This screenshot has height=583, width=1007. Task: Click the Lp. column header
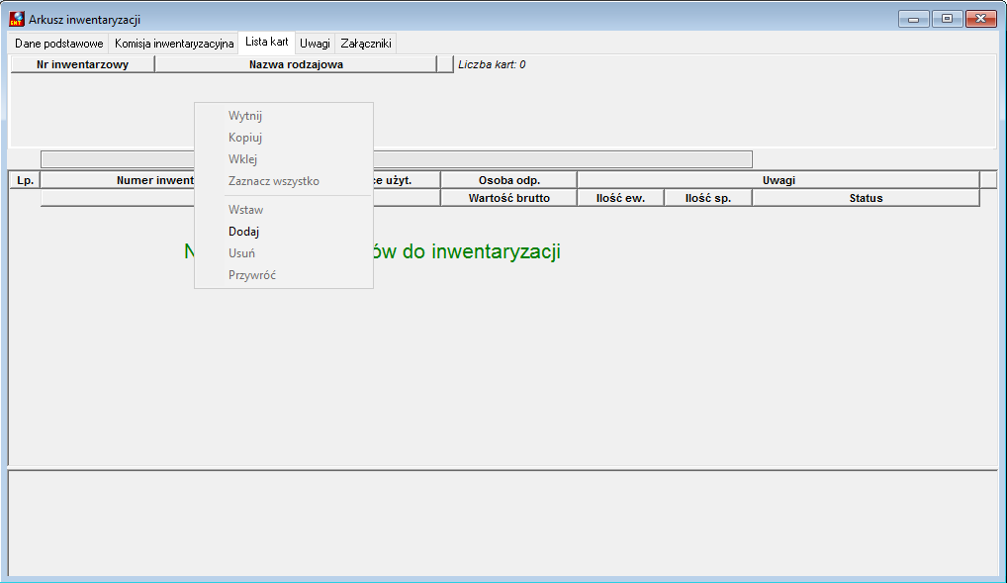[x=26, y=180]
